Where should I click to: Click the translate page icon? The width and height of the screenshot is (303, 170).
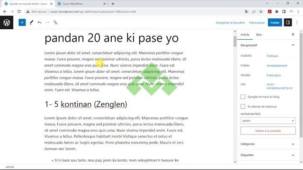(246, 11)
